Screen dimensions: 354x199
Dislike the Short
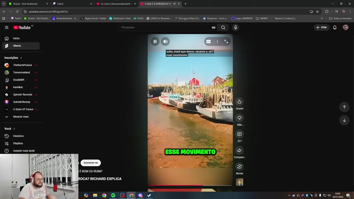[240, 118]
